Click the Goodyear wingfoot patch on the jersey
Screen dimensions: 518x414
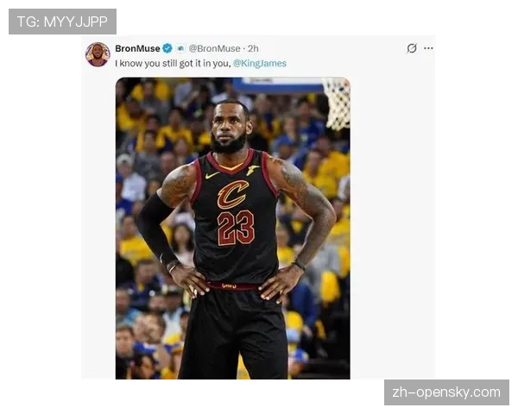pos(253,171)
